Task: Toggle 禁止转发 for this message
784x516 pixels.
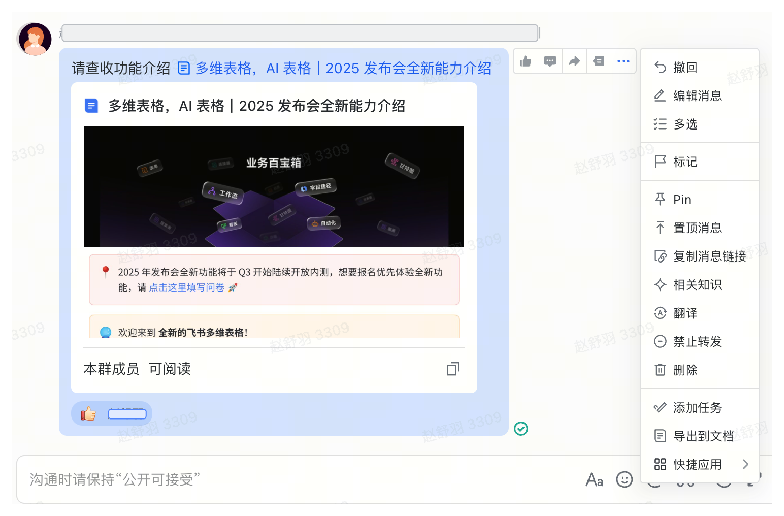Action: coord(697,342)
